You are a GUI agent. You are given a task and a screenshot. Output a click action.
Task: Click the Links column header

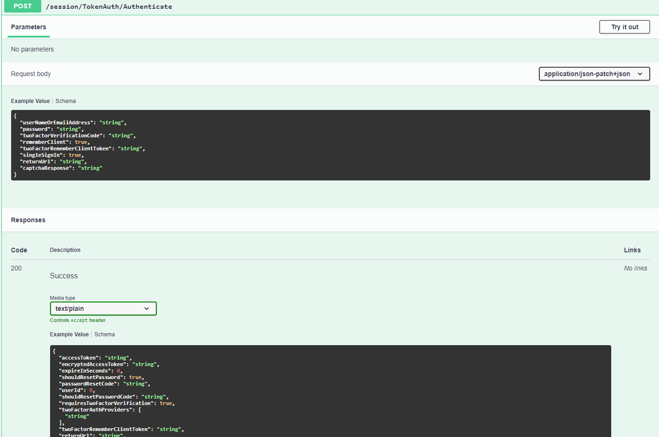point(632,250)
